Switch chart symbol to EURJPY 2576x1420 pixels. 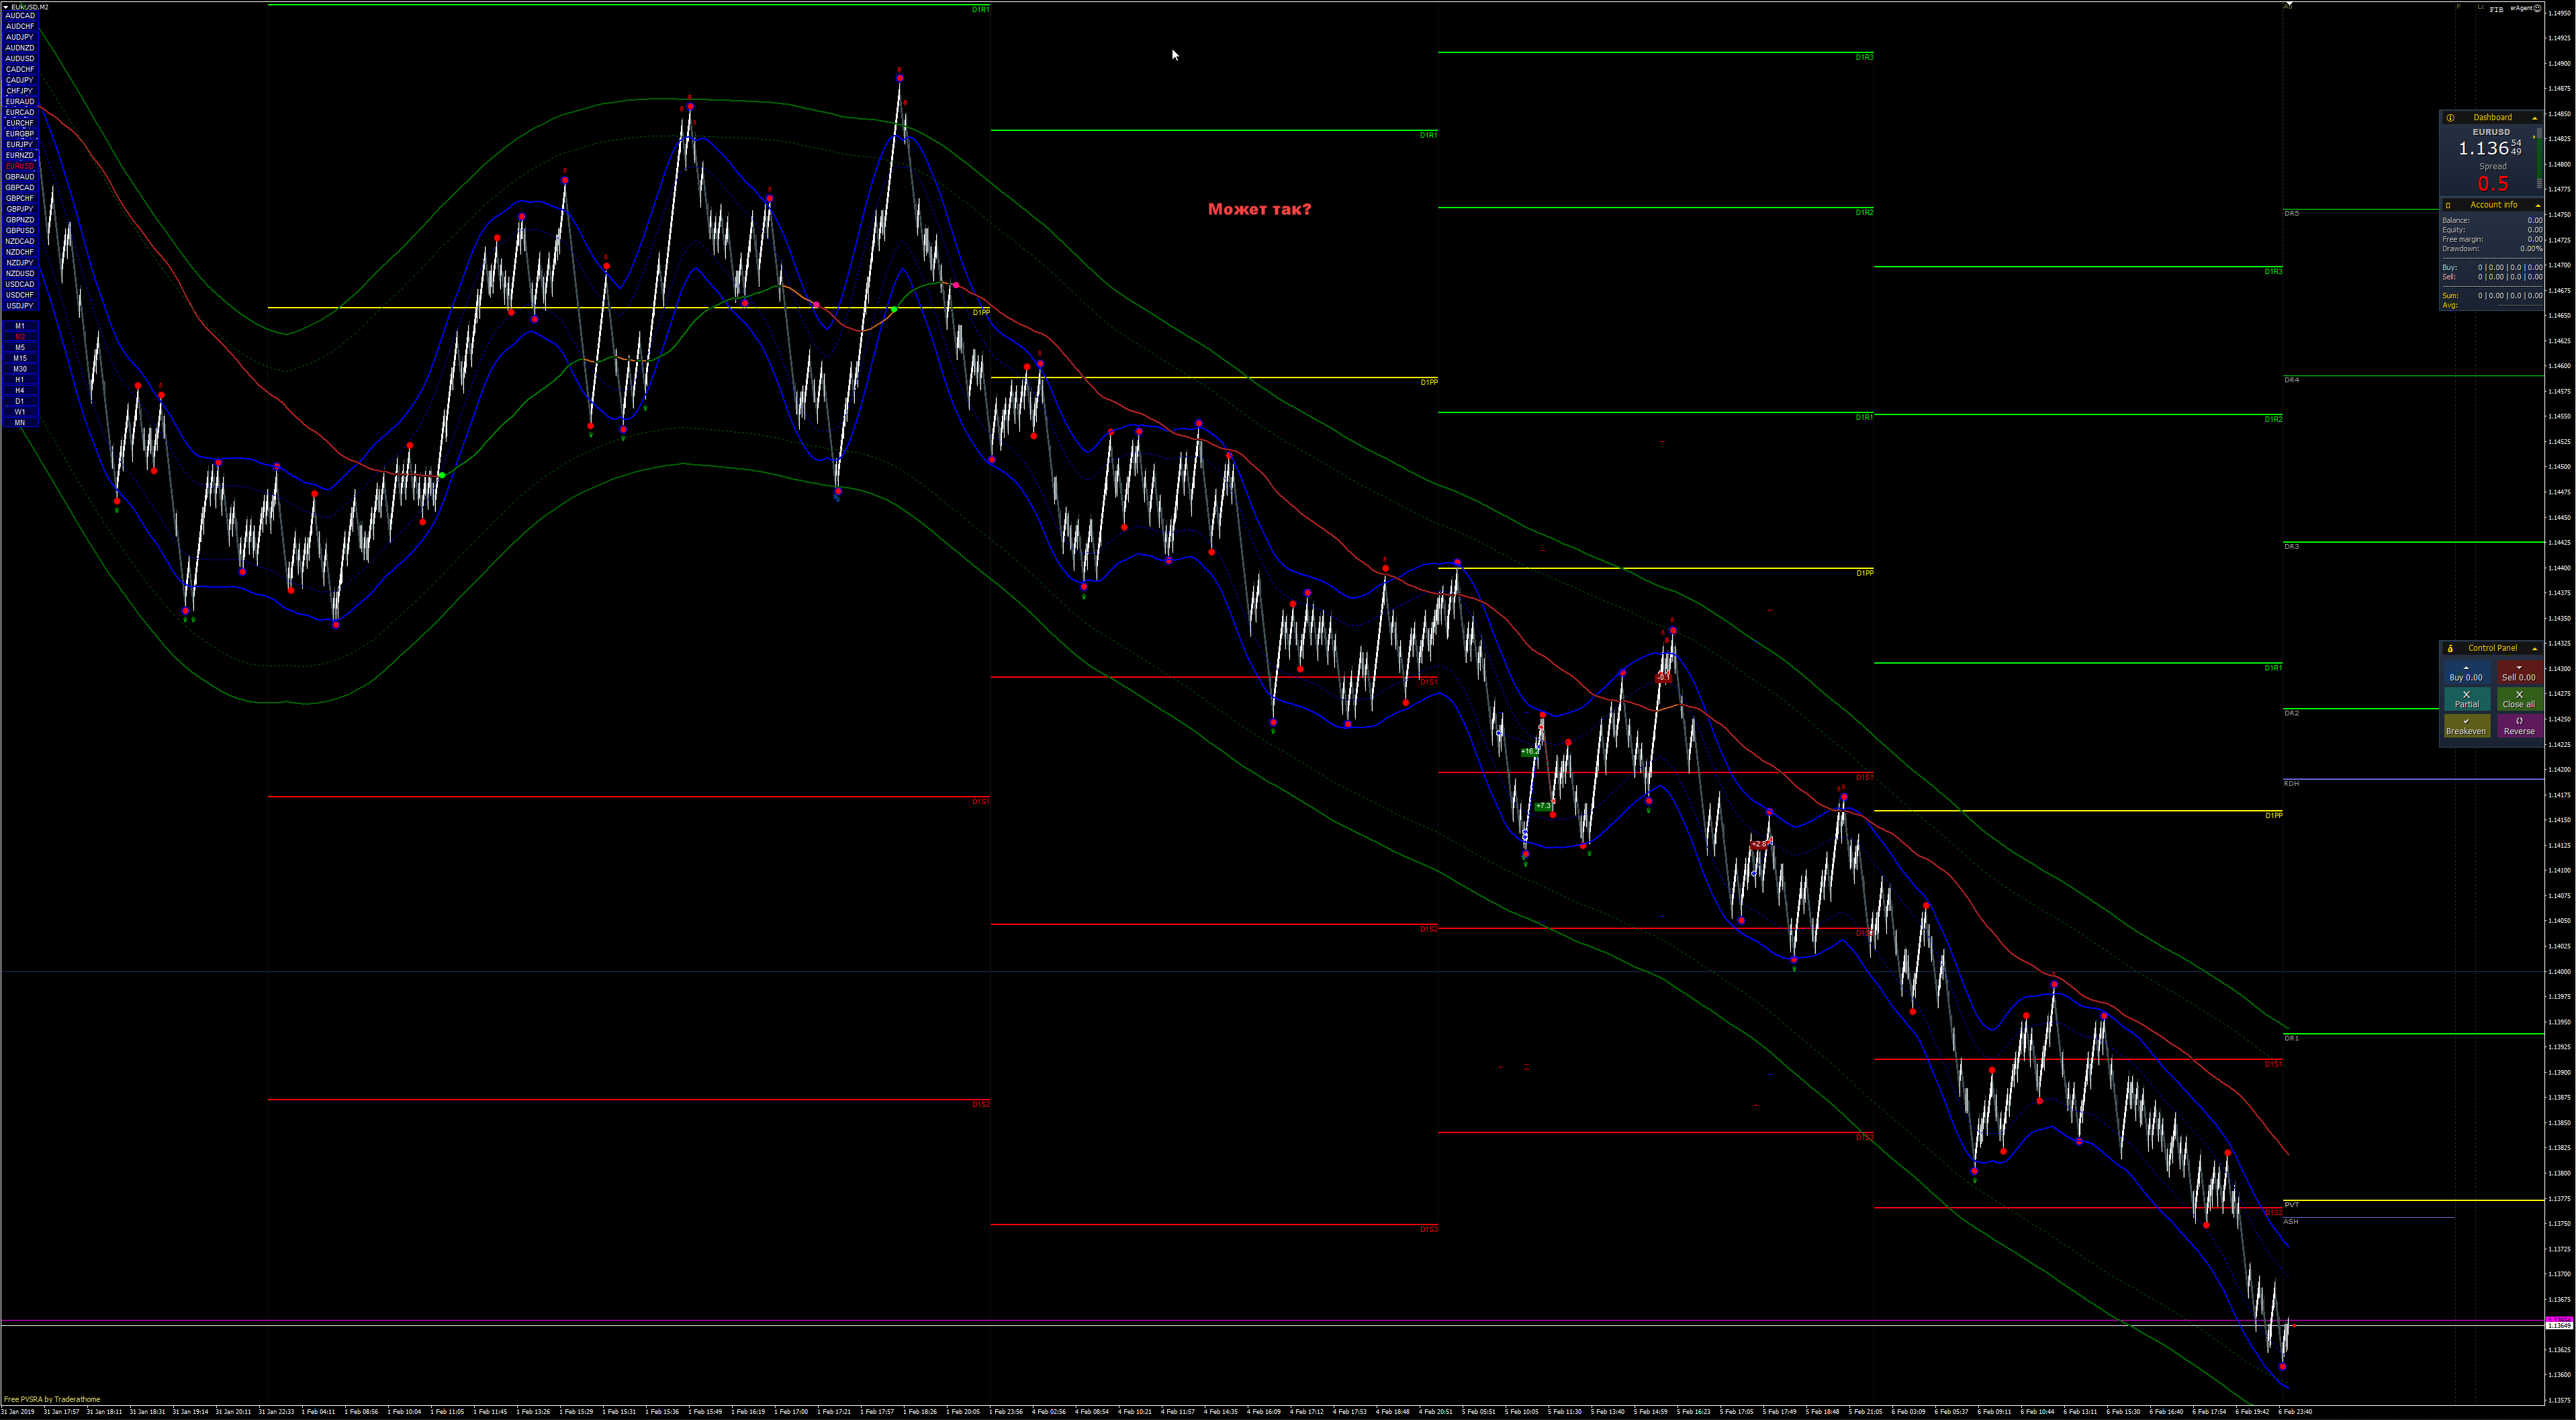click(20, 145)
